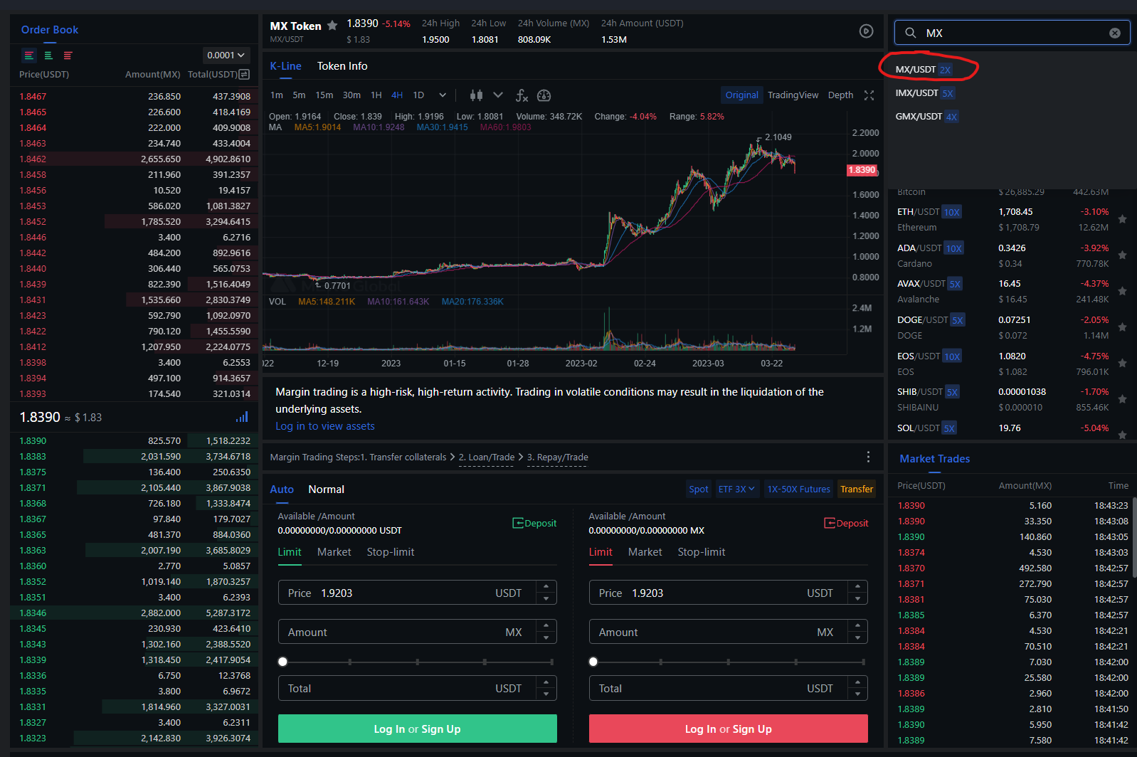Favorite the SHIB/USDT pair star
This screenshot has width=1137, height=757.
click(x=1122, y=399)
